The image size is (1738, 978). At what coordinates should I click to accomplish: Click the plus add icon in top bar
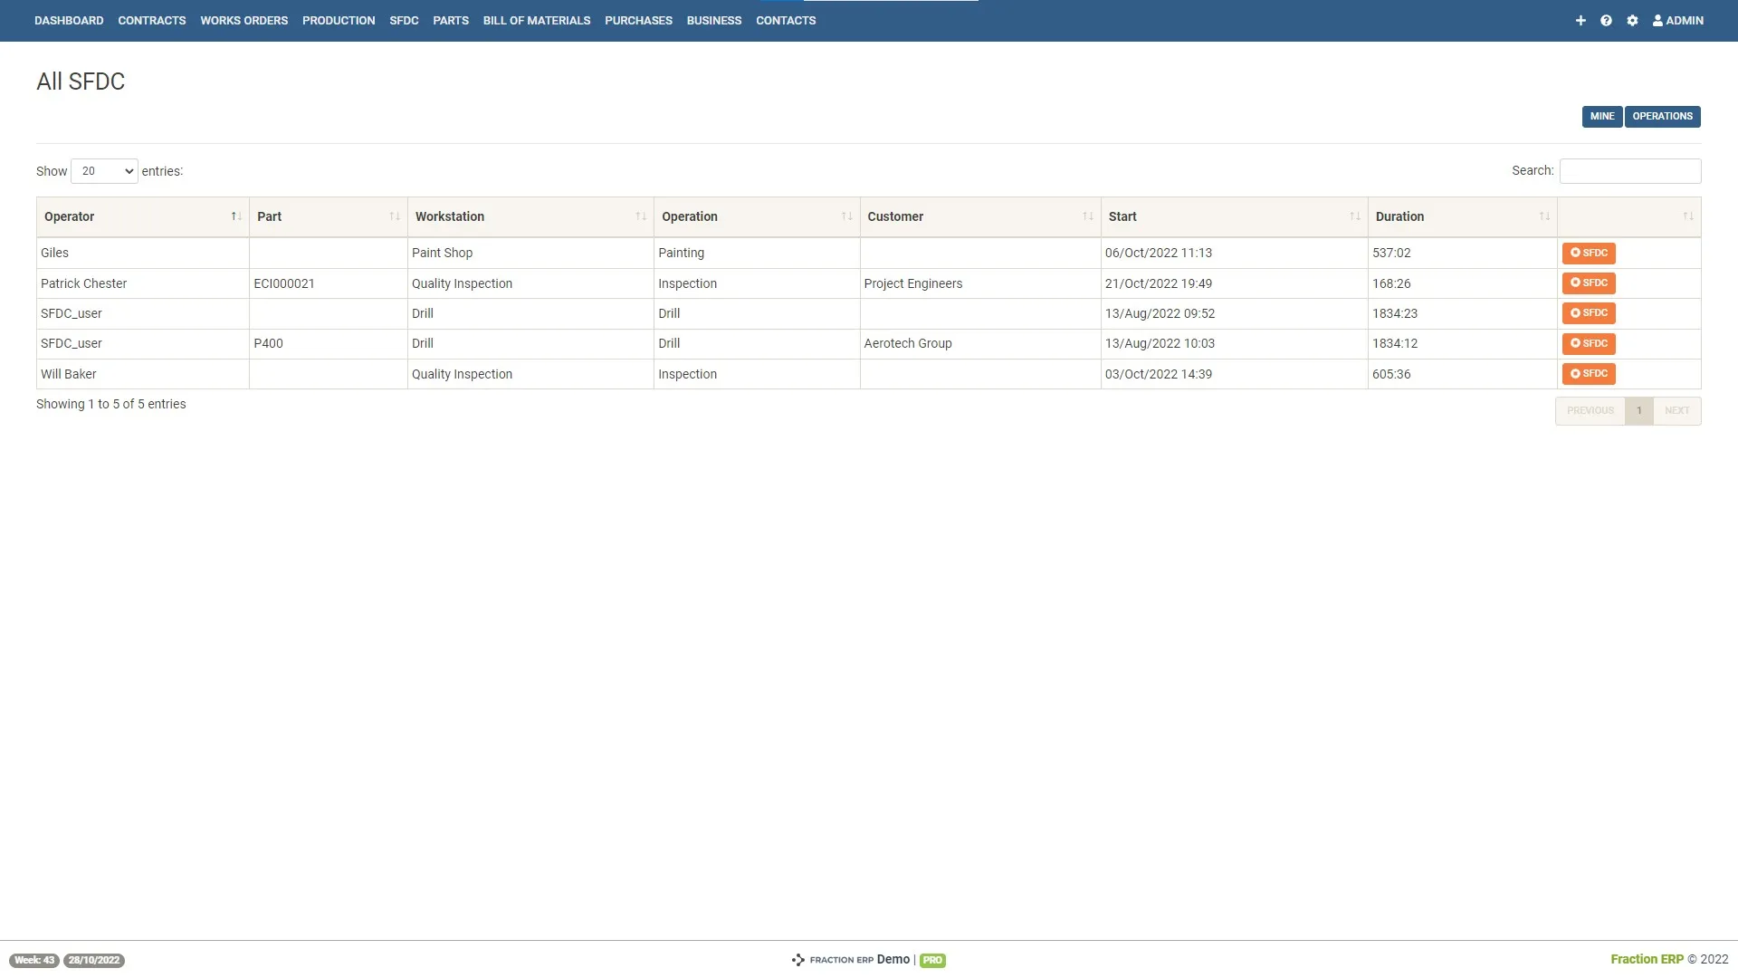(x=1580, y=20)
